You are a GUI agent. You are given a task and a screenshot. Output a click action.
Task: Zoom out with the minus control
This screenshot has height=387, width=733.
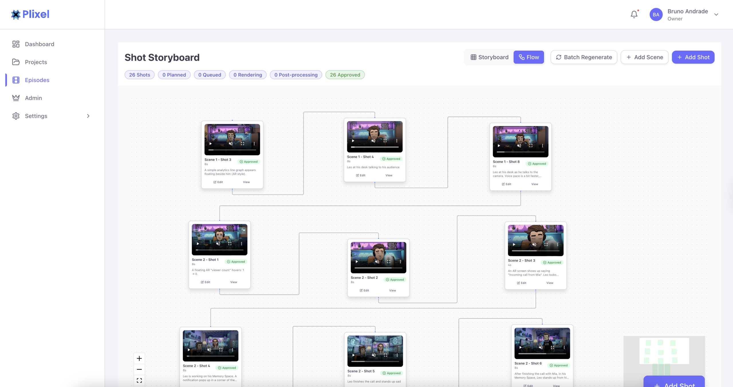139,369
